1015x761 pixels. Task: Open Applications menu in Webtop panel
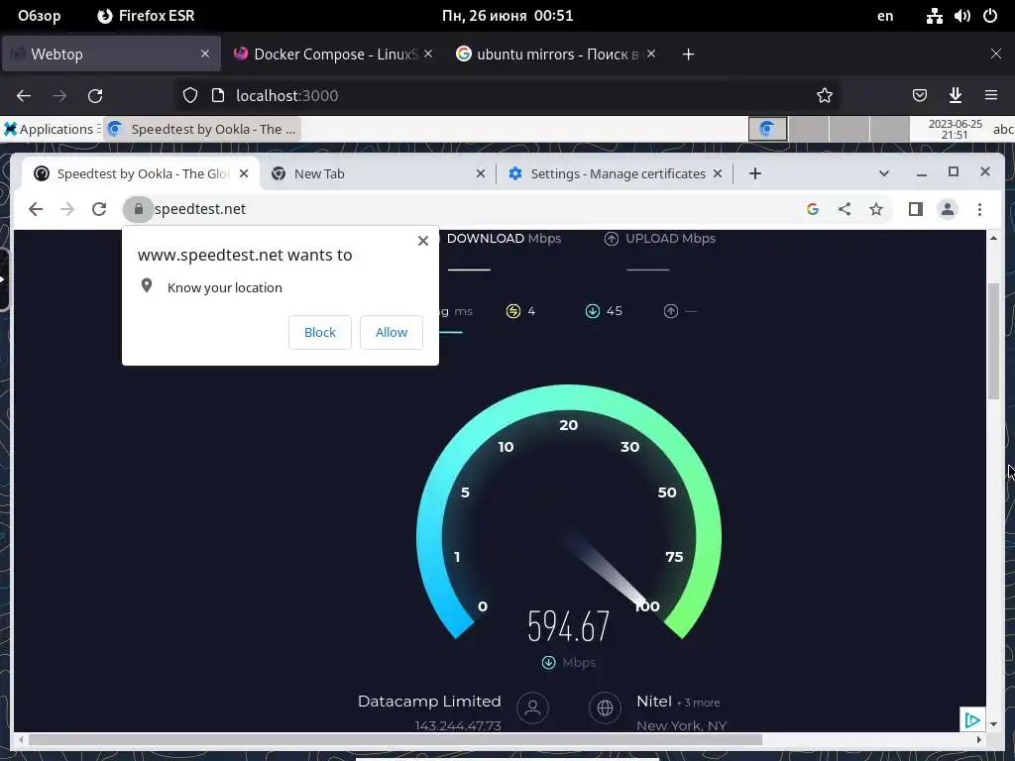click(51, 129)
